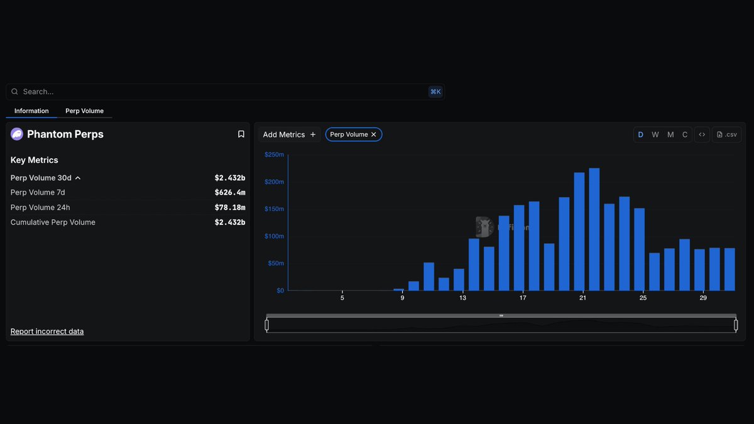The width and height of the screenshot is (754, 424).
Task: Click the top grip of the range slider
Action: point(501,315)
